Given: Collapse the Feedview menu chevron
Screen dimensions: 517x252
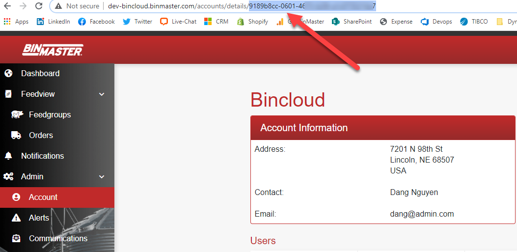Looking at the screenshot, I should pos(102,94).
